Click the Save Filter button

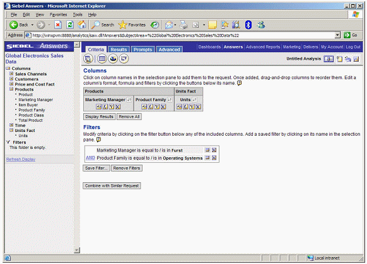96,168
